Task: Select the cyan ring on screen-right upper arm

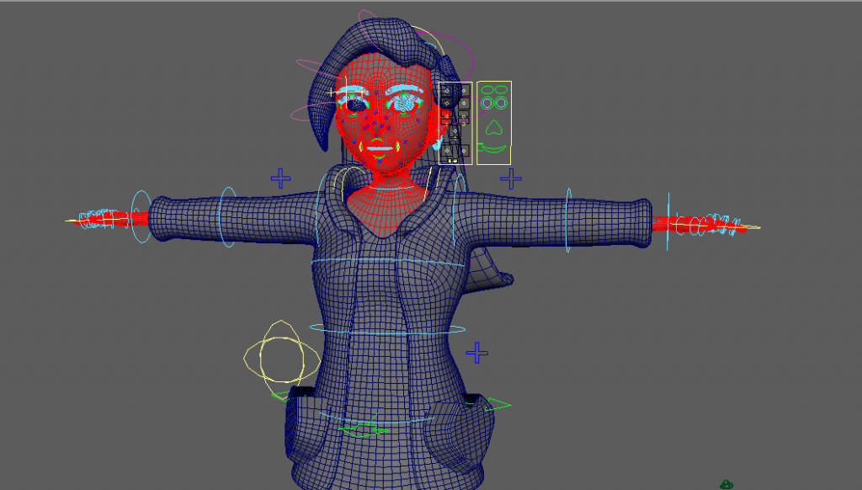Action: click(x=568, y=220)
